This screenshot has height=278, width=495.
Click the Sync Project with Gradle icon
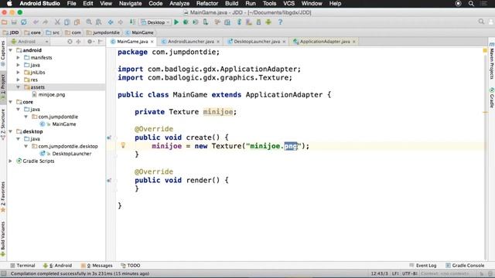(x=239, y=22)
